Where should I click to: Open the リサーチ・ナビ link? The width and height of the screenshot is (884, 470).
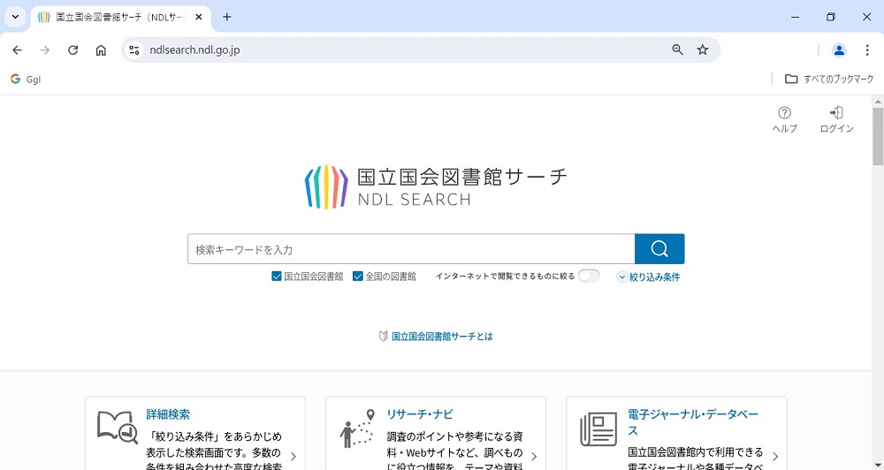point(420,414)
